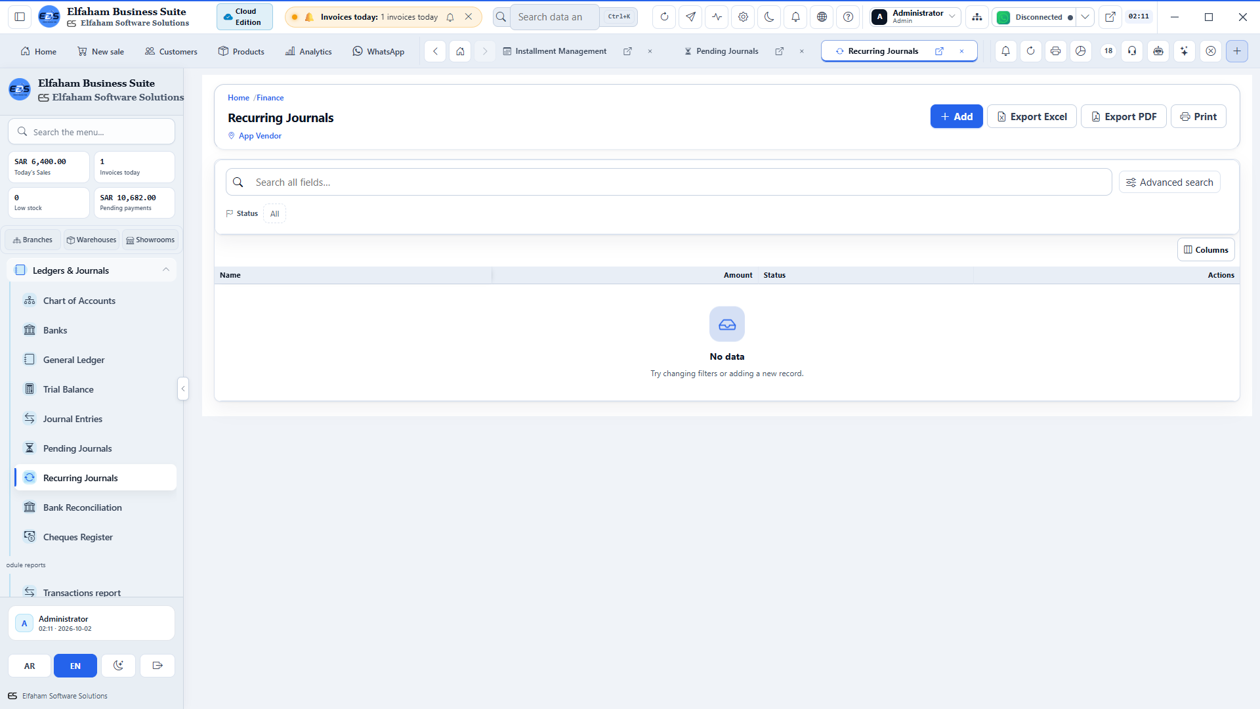Click Export Excel button
Viewport: 1260px width, 709px height.
point(1032,116)
